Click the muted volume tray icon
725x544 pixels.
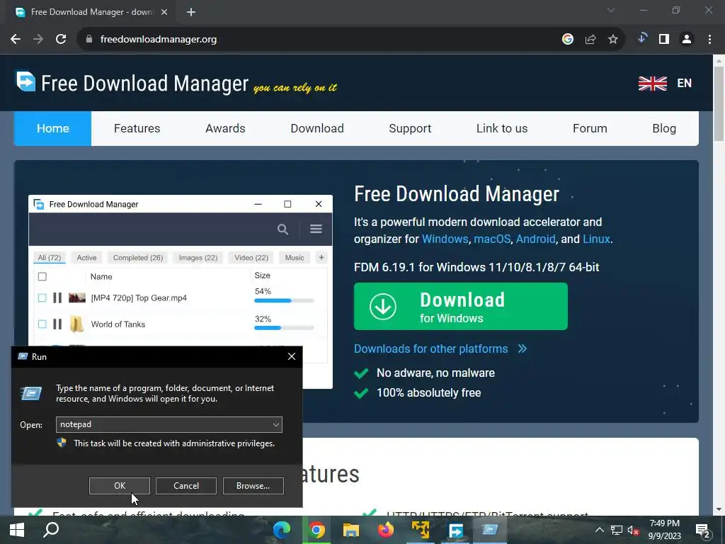[633, 531]
